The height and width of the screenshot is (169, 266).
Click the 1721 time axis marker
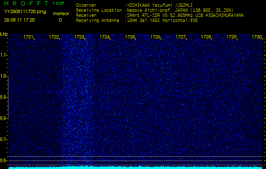[28, 37]
